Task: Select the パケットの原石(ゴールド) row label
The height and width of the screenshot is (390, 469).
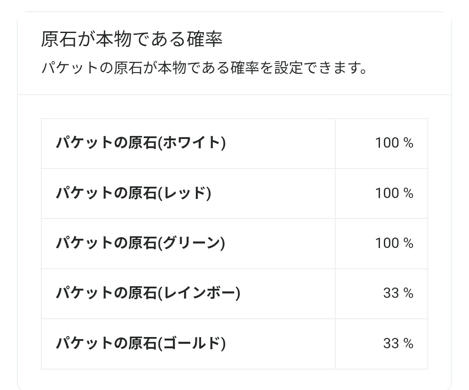Action: [141, 344]
